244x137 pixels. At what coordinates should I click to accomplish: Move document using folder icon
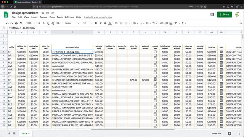click(x=48, y=13)
